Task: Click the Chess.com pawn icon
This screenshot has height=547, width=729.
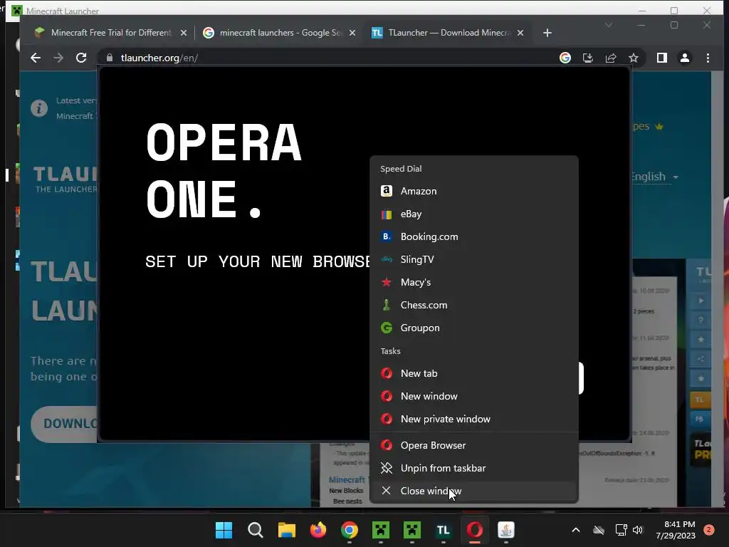Action: coord(387,305)
